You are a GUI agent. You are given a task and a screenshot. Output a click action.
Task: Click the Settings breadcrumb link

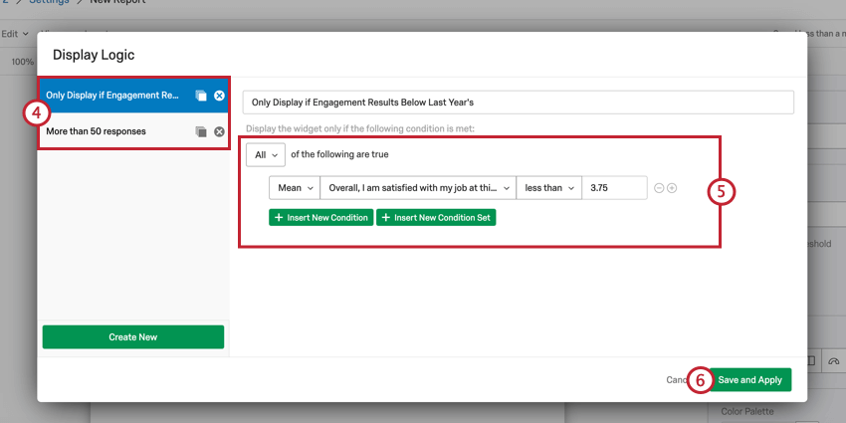49,2
